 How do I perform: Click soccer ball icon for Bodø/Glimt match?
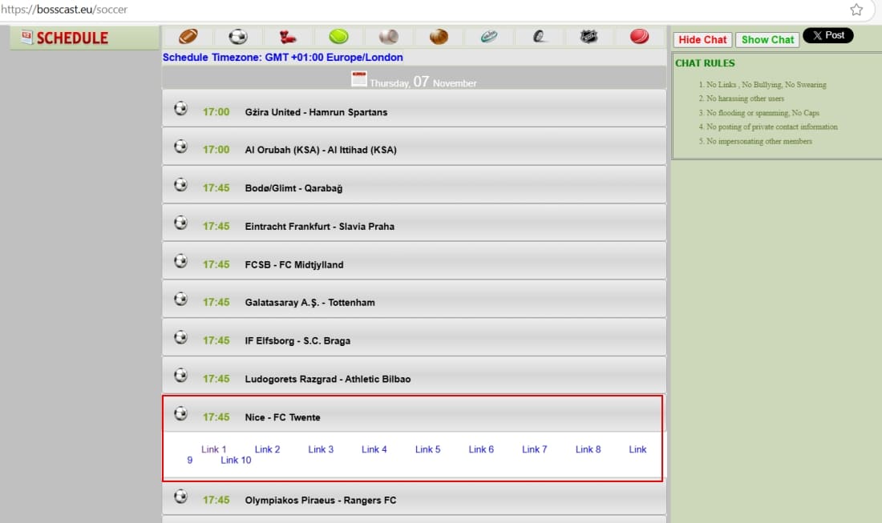[180, 185]
